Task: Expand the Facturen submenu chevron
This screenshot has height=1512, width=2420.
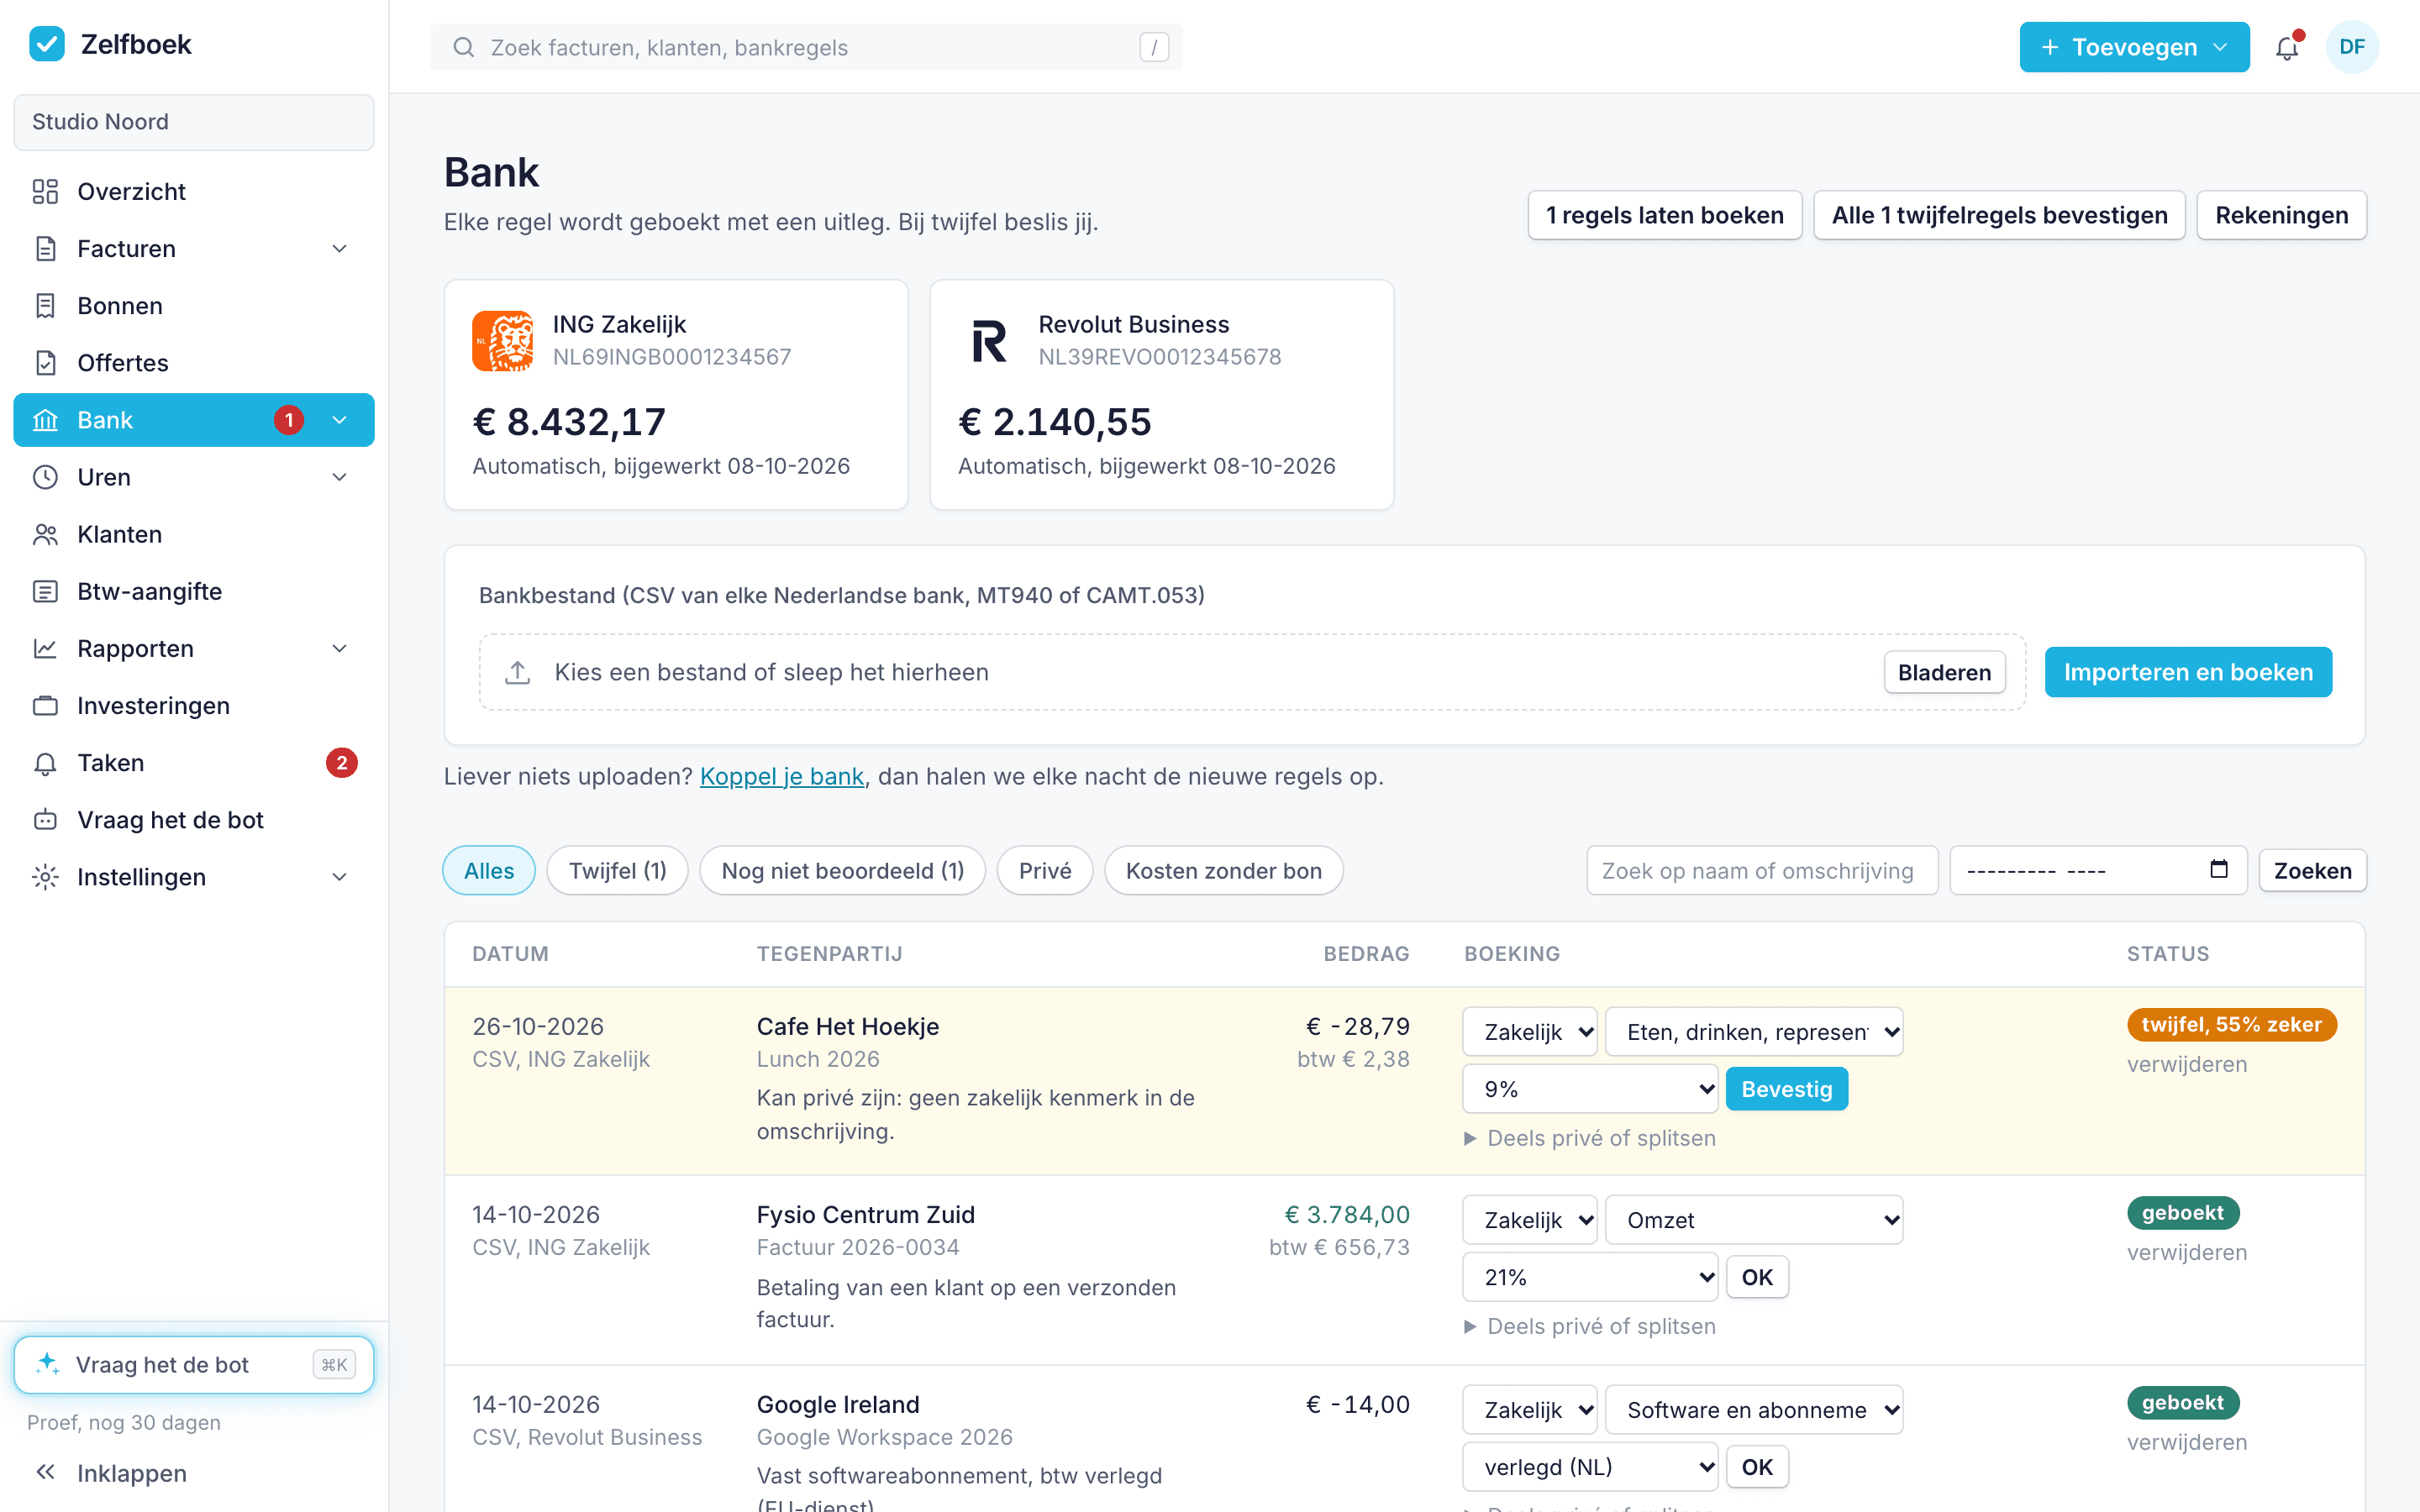Action: (x=340, y=248)
